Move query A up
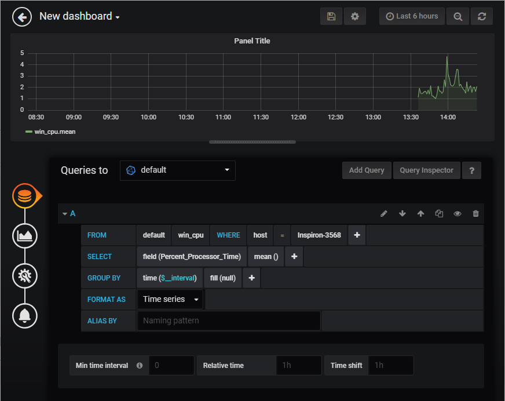The width and height of the screenshot is (505, 401). tap(420, 213)
